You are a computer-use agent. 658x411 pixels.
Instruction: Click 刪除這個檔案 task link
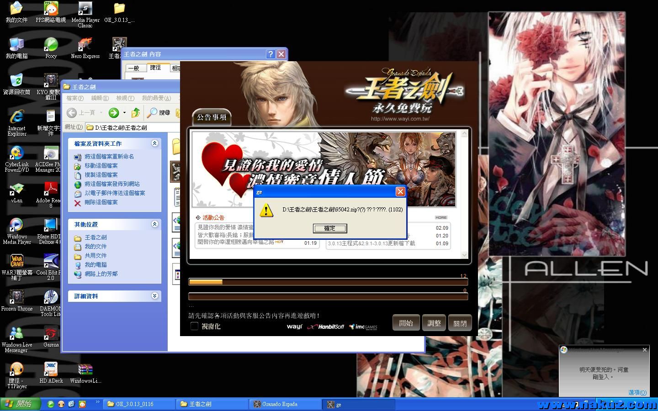tap(101, 202)
